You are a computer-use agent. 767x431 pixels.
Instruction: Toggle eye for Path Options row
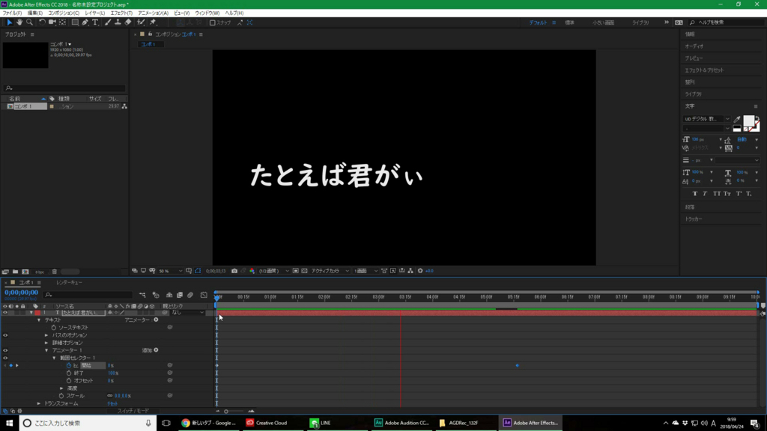(5, 335)
